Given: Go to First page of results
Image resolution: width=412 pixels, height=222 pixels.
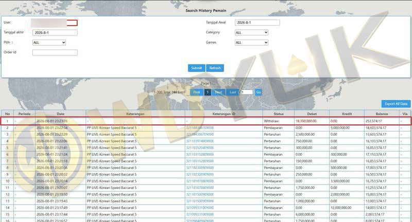Looking at the screenshot, I should [197, 92].
